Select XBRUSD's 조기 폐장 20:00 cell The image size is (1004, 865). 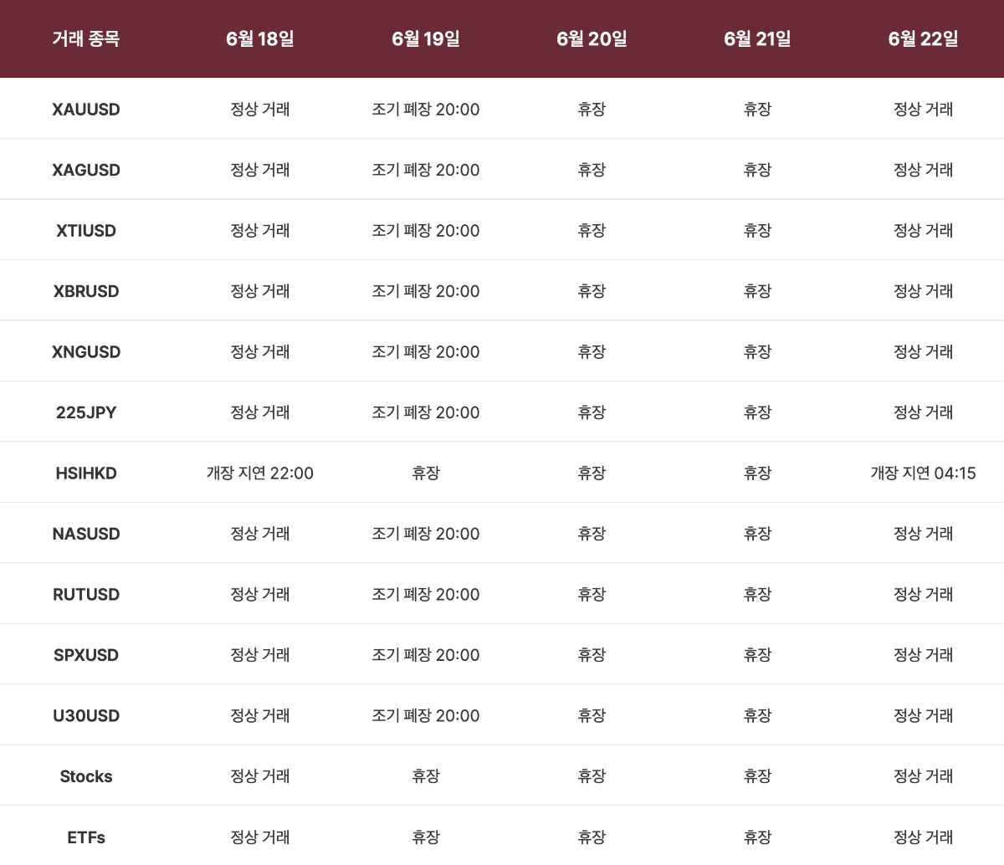426,291
